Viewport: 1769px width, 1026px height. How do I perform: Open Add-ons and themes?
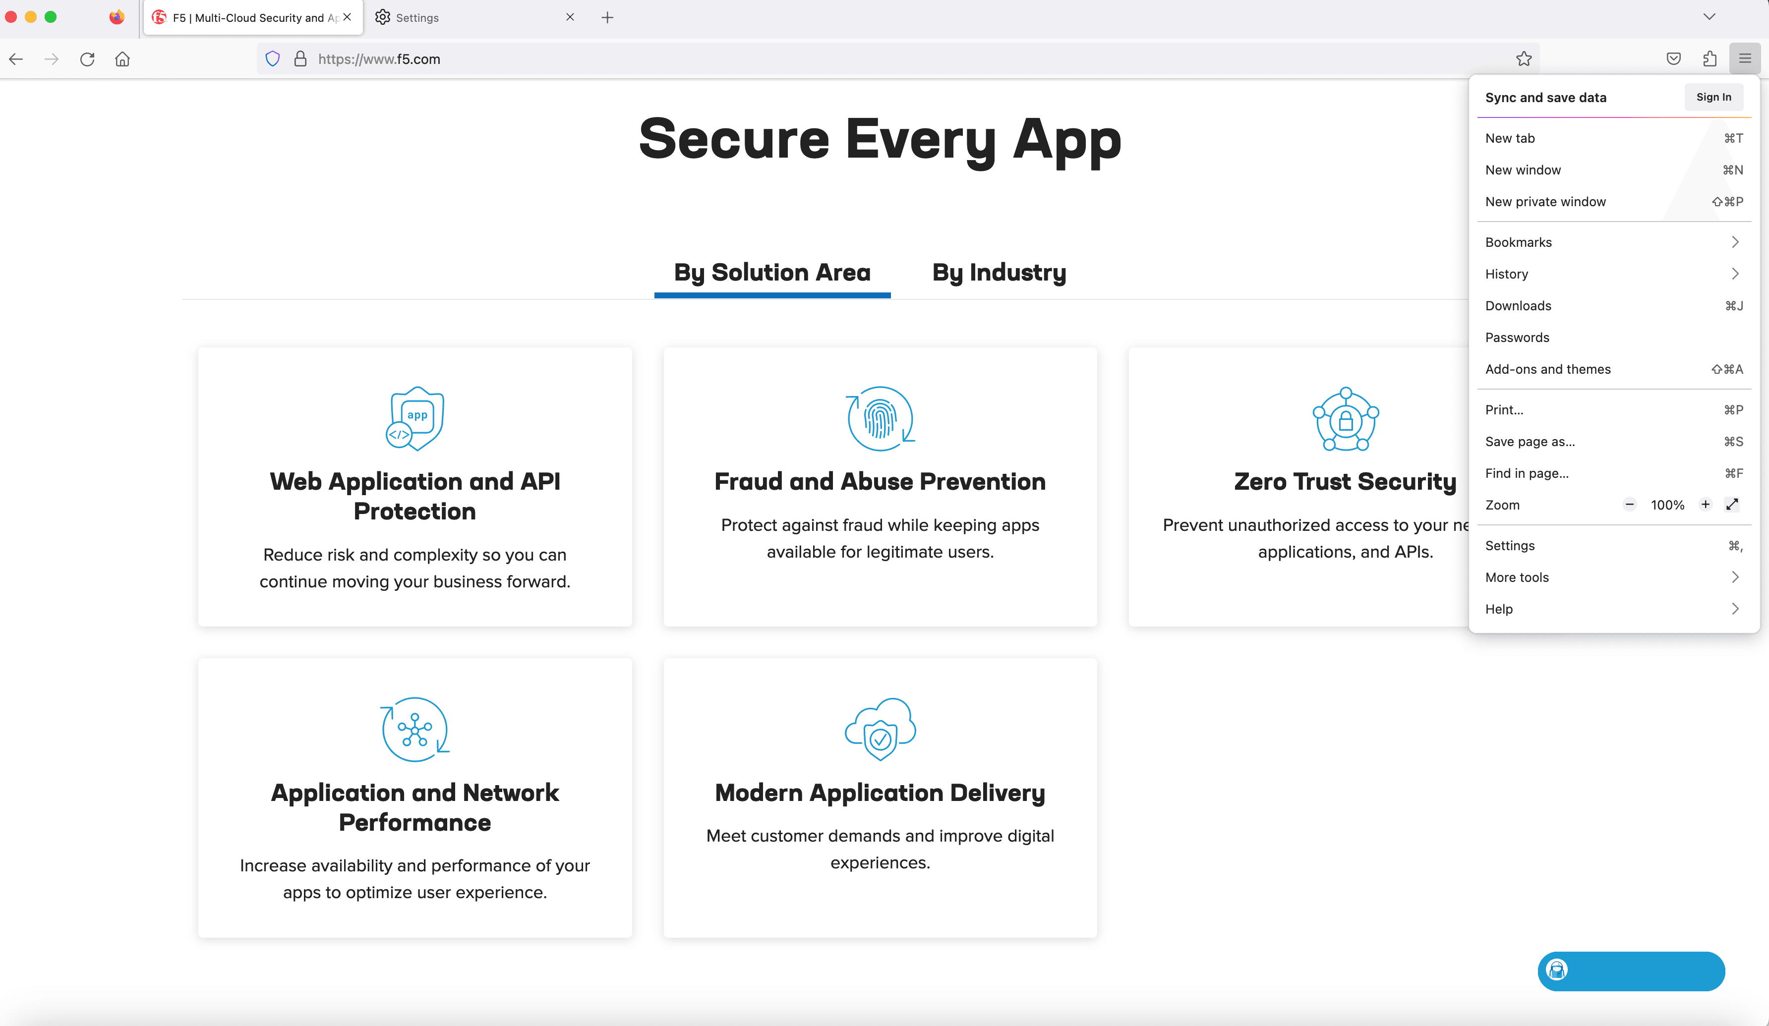point(1614,369)
